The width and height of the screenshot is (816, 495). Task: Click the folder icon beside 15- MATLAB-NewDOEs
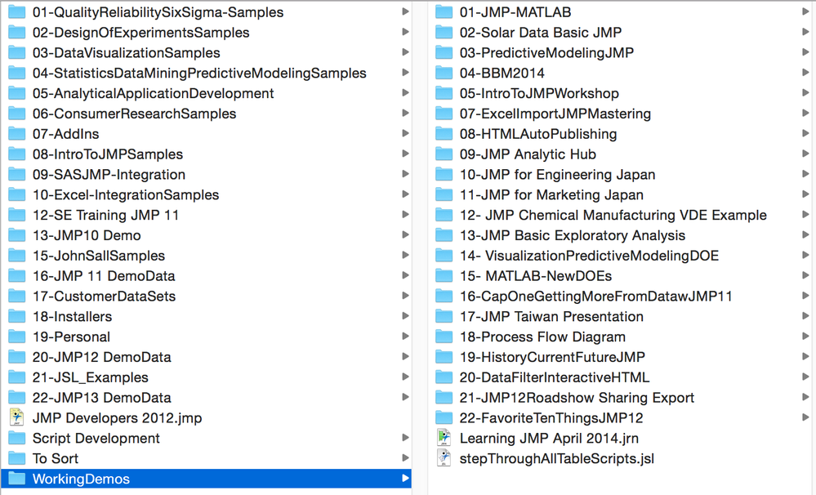[444, 276]
